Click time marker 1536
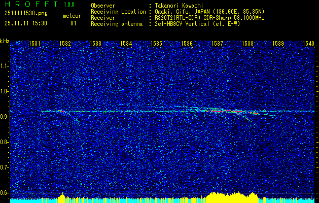319x203 pixels. pos(187,43)
